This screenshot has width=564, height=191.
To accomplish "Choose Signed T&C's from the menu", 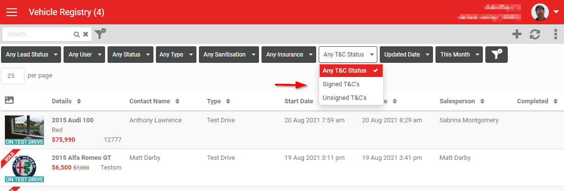I will click(351, 84).
